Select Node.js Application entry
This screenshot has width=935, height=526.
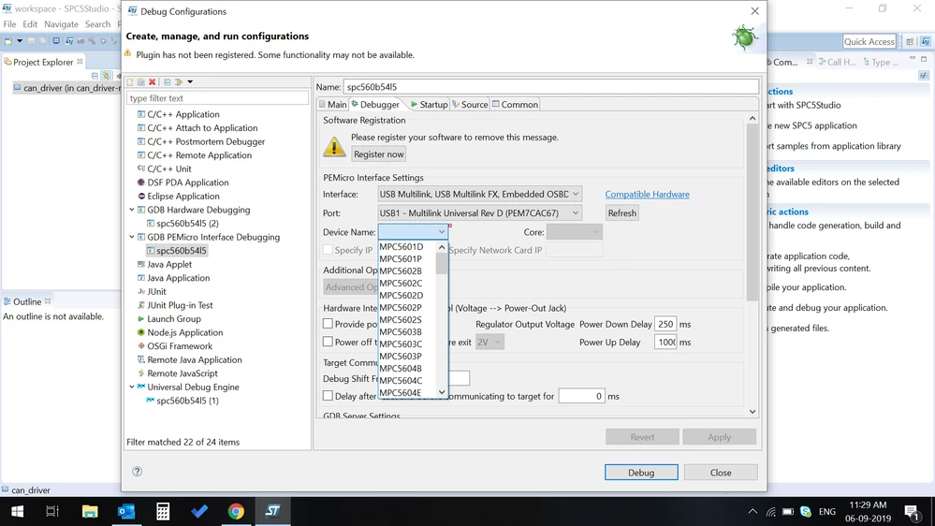[x=185, y=332]
